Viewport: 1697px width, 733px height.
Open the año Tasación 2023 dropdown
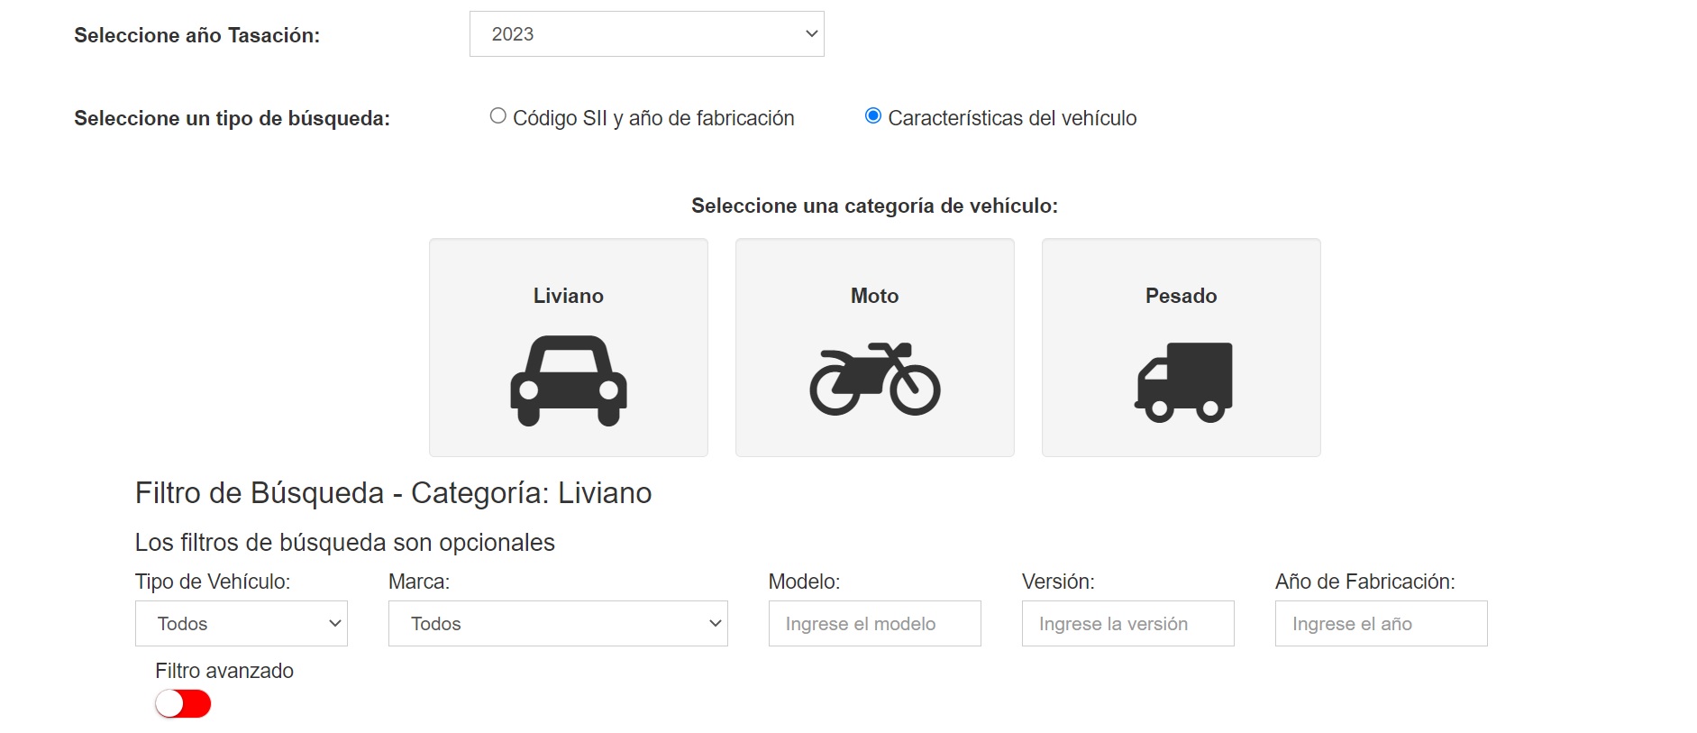coord(645,34)
